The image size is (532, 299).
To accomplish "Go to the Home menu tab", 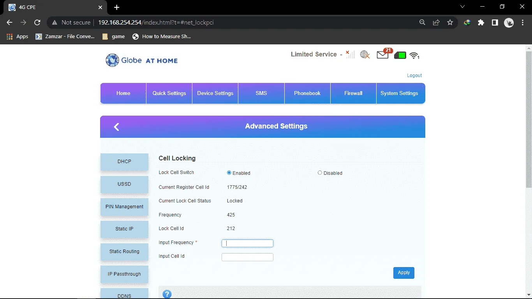I will (123, 93).
